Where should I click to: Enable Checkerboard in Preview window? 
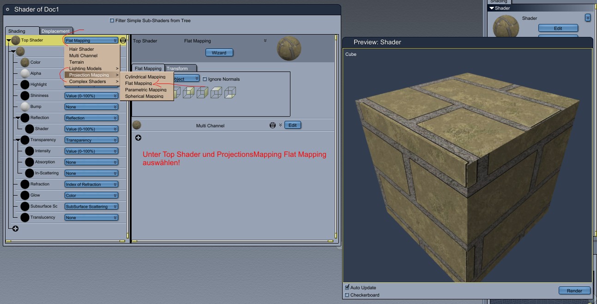347,295
